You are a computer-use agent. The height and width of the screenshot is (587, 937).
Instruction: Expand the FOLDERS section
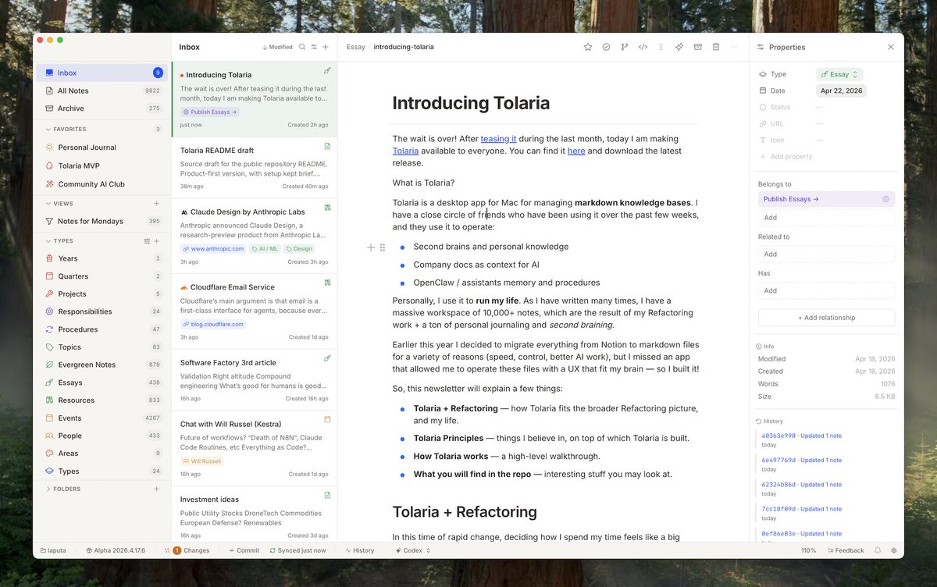point(63,489)
